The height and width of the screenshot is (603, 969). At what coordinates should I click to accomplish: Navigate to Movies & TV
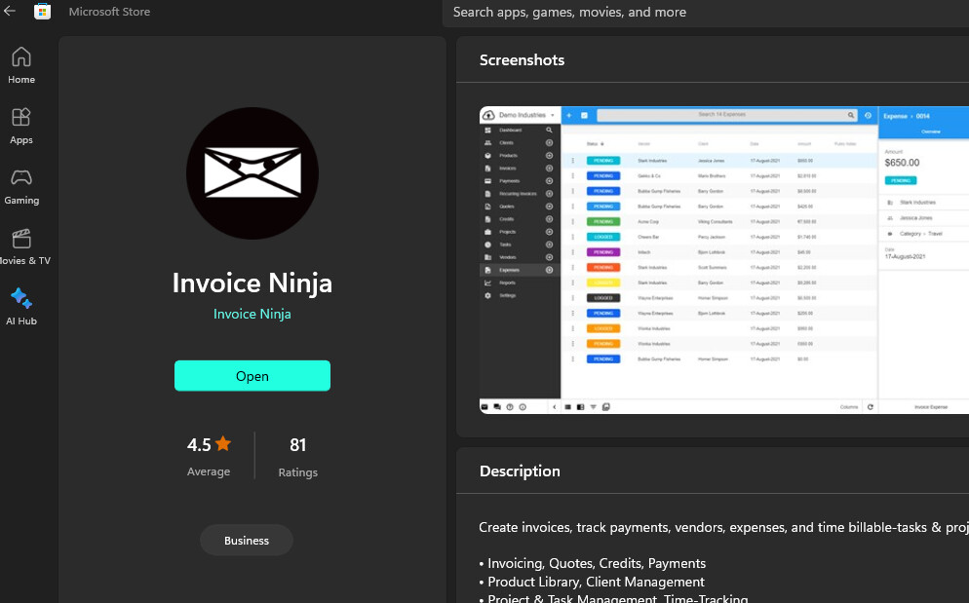[x=21, y=246]
